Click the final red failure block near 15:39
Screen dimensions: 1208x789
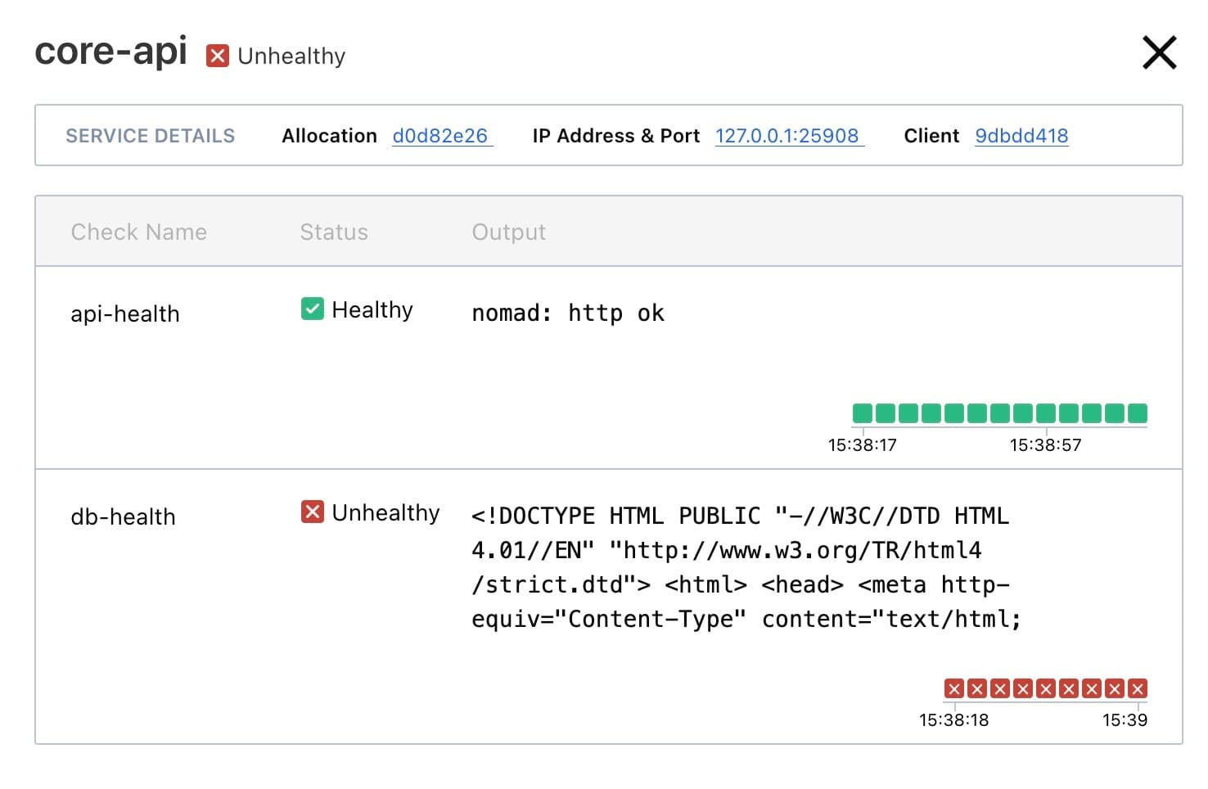(1139, 688)
